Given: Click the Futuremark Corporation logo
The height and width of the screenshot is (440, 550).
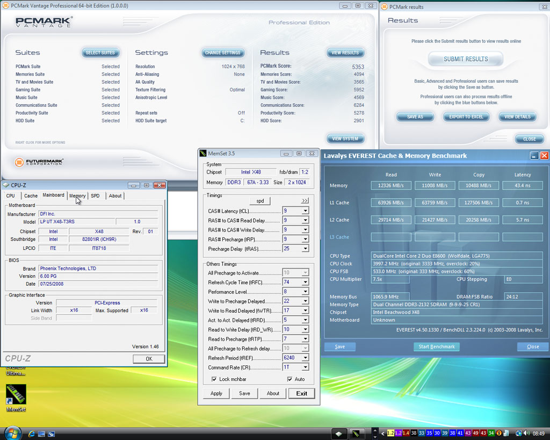Looking at the screenshot, I should [x=39, y=162].
